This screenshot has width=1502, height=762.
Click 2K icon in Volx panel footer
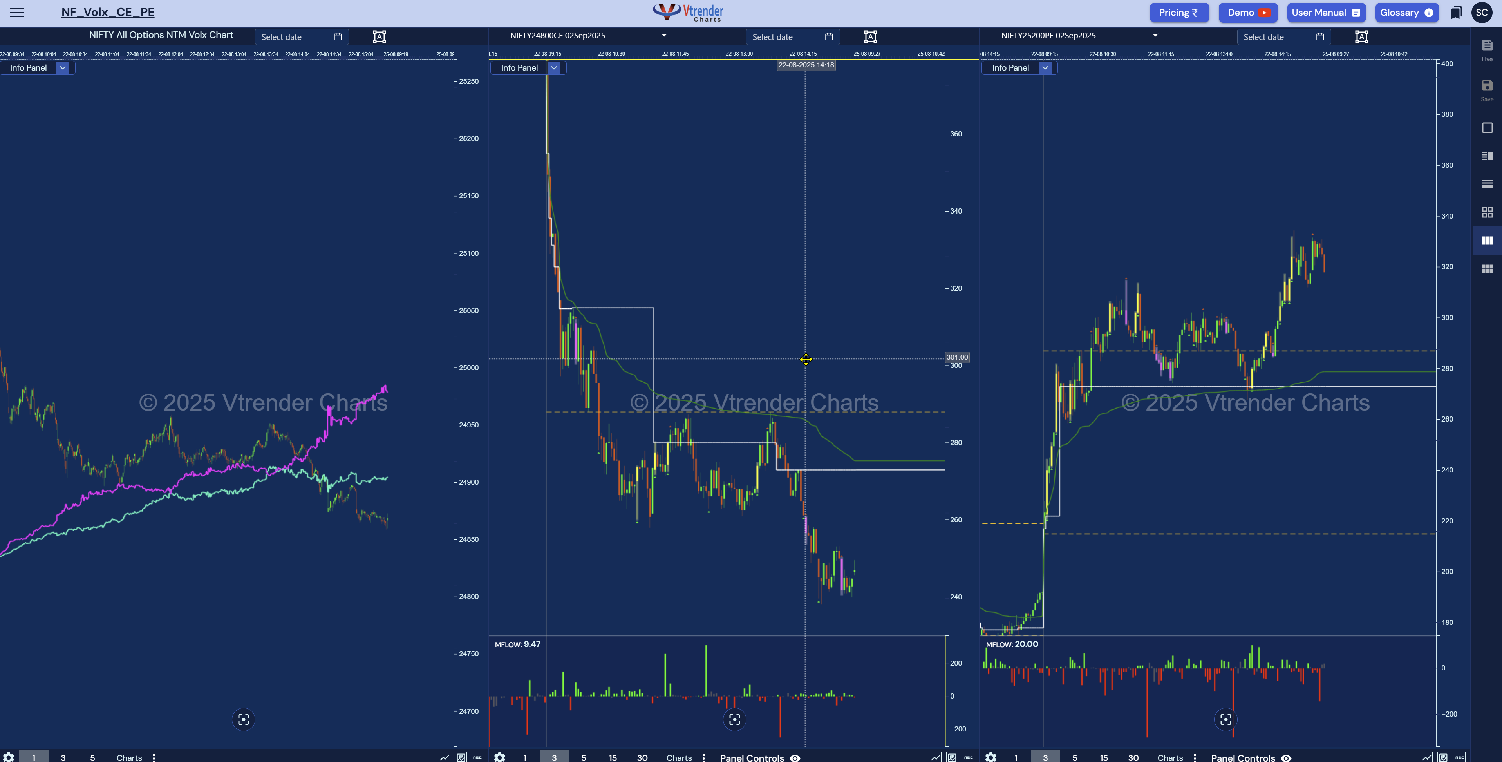tap(461, 757)
